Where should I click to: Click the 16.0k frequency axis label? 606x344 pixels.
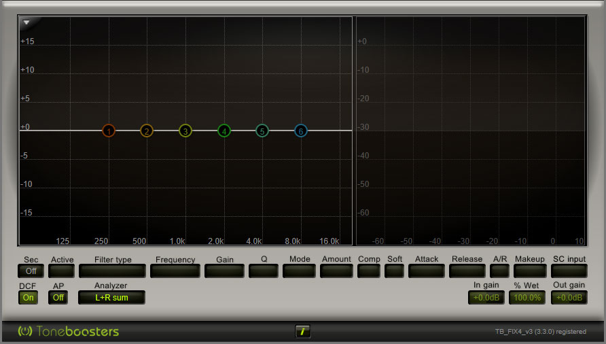[329, 241]
